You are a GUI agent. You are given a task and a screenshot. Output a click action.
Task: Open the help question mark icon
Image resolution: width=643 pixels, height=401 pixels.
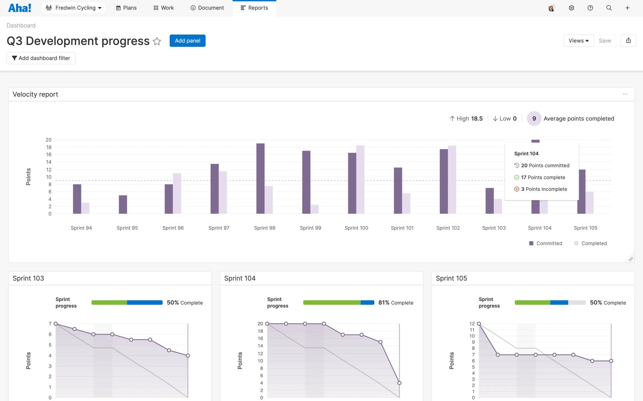coord(590,8)
